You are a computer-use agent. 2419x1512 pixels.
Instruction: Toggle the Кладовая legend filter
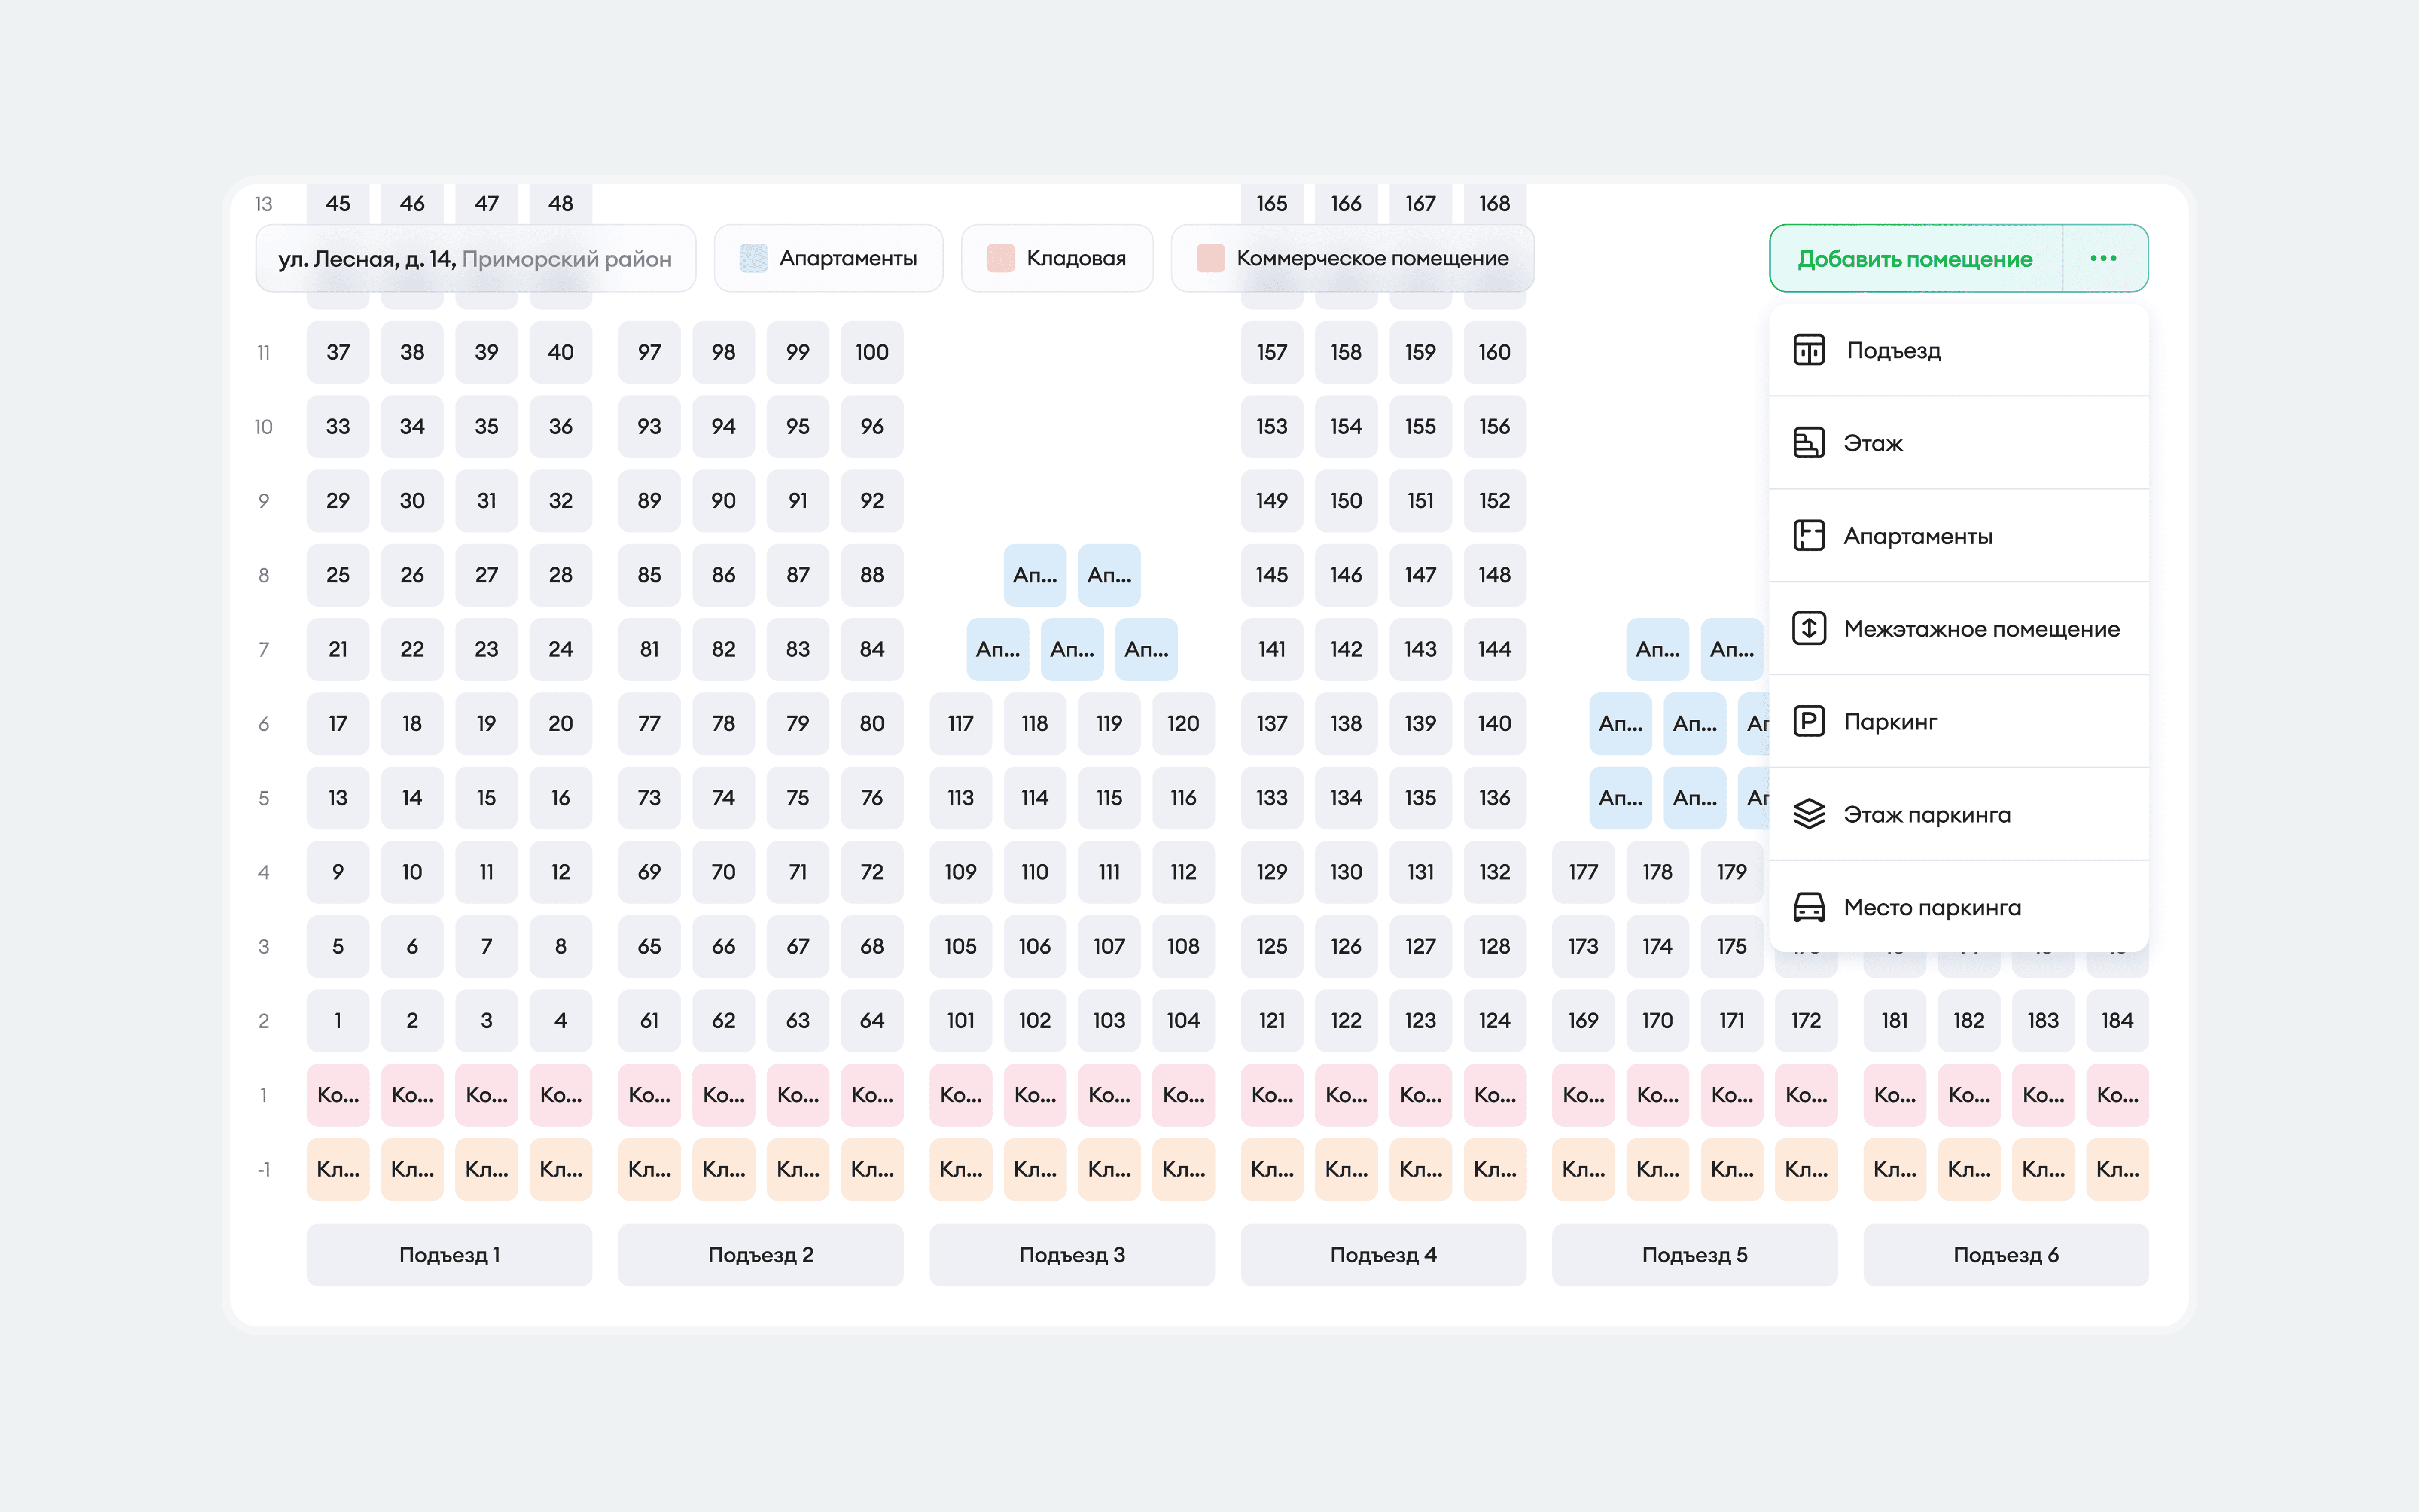tap(1057, 258)
